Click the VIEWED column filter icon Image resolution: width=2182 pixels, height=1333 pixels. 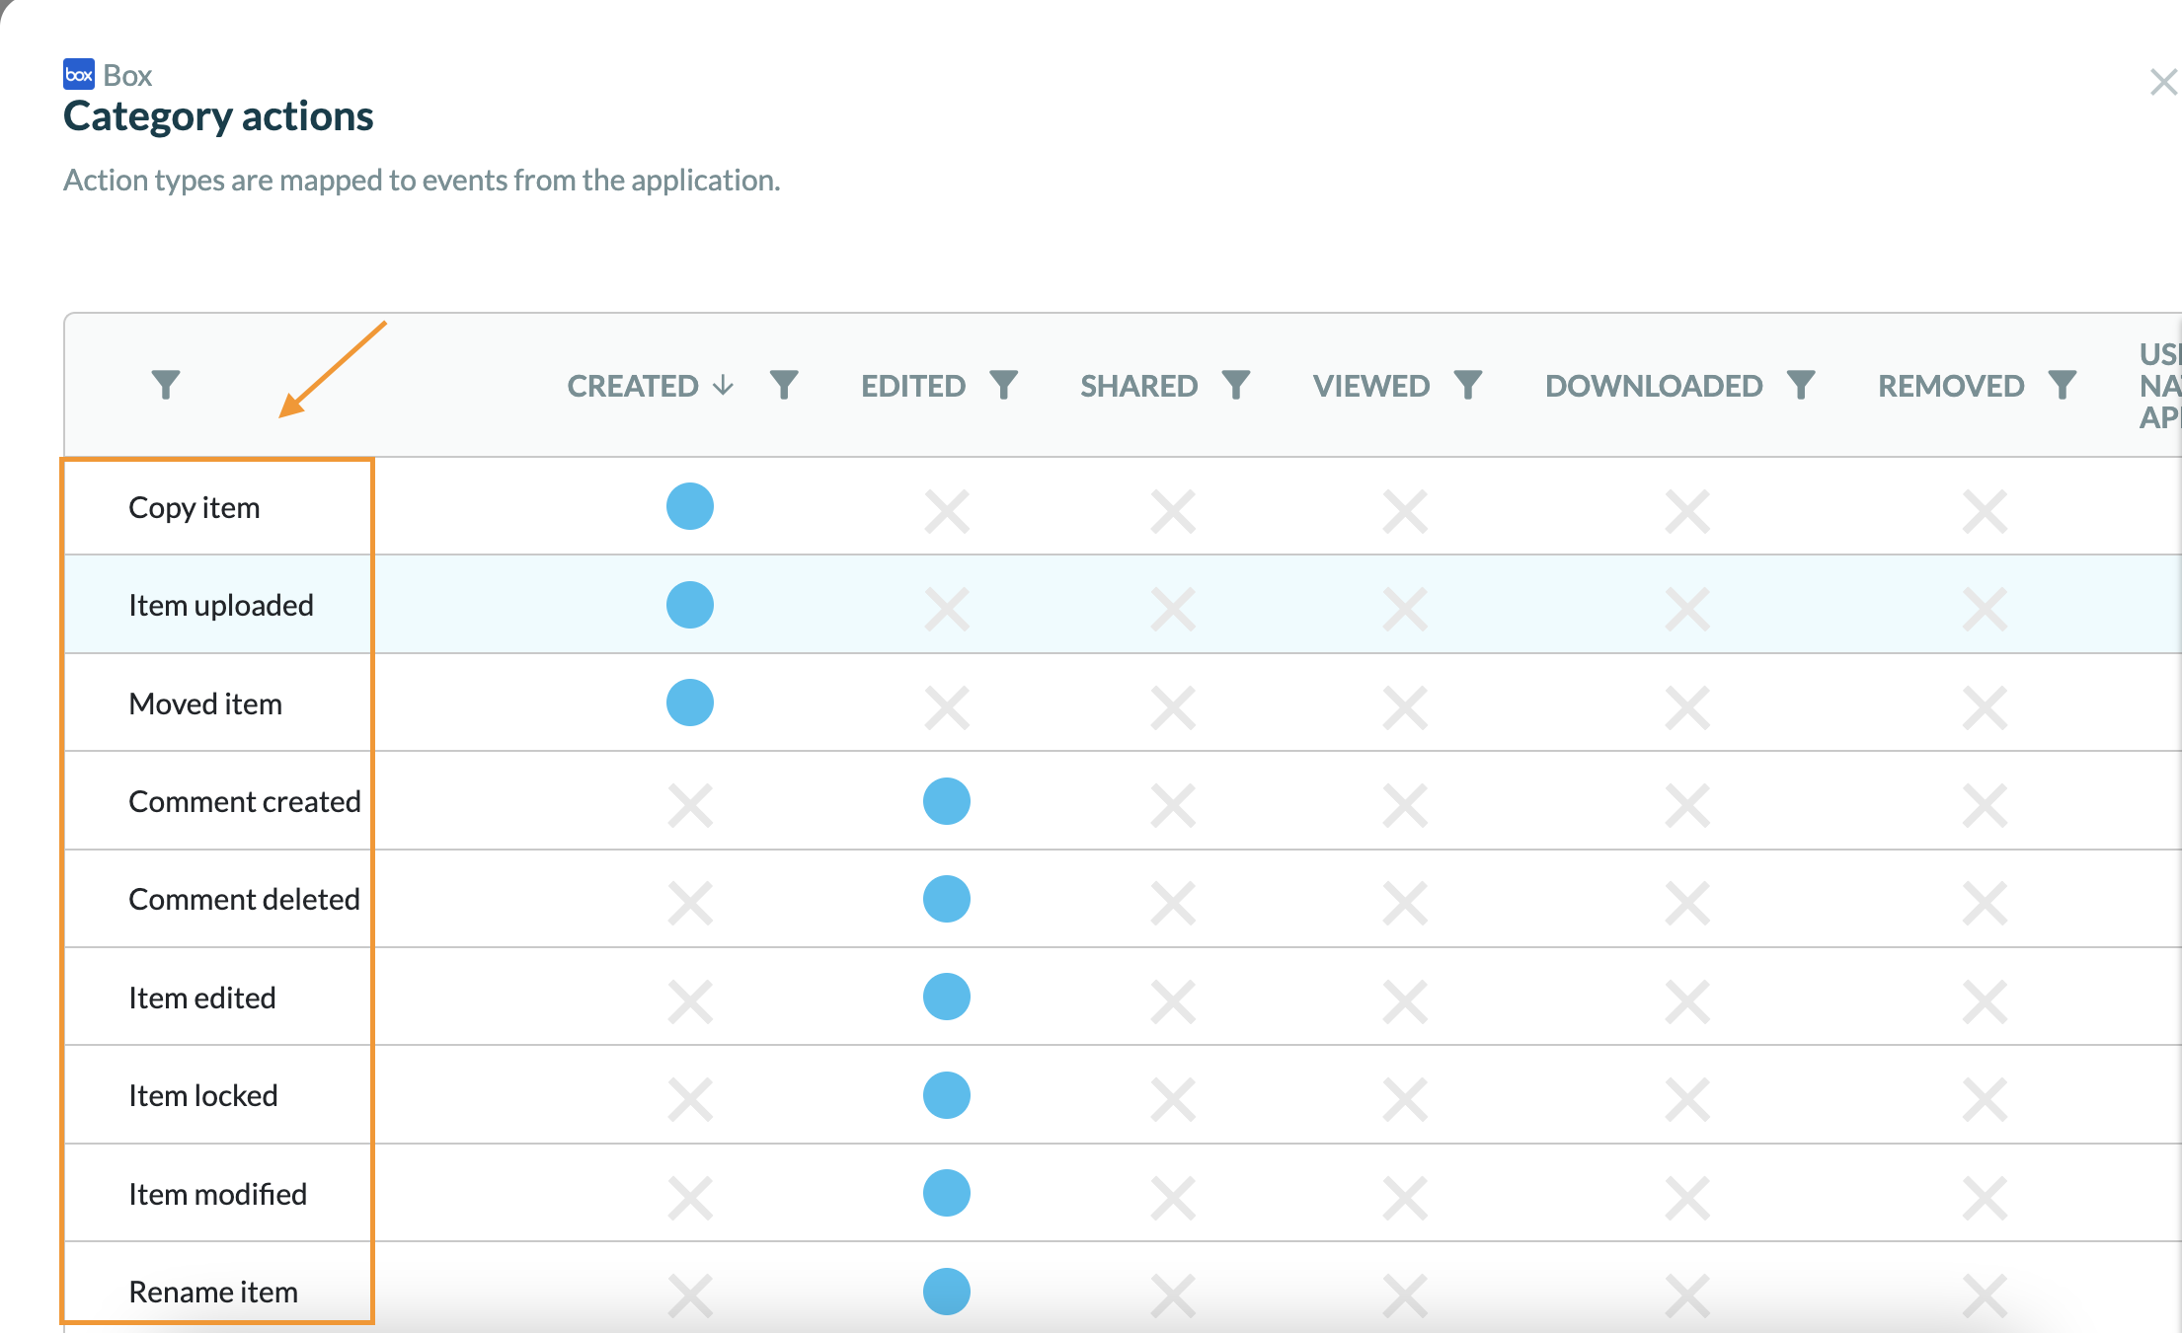pos(1469,385)
